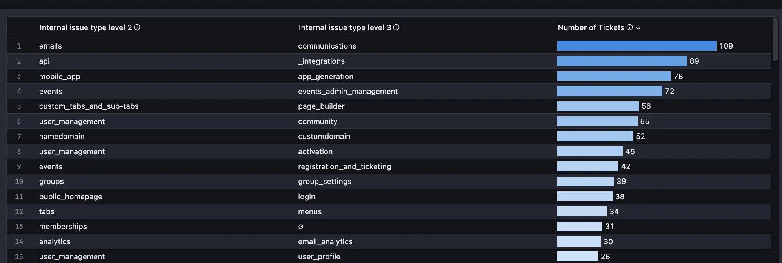Click the customdomain cell in row 7
This screenshot has width=782, height=263.
(x=324, y=136)
